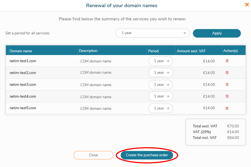Click the Domain name column header
The image size is (251, 167).
tap(21, 51)
